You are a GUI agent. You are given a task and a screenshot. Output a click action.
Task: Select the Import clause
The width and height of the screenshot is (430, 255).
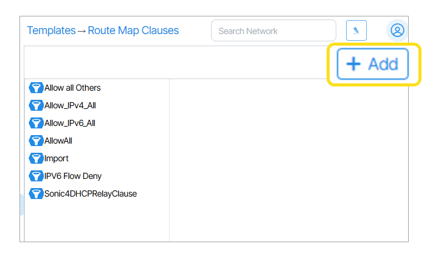click(x=57, y=158)
